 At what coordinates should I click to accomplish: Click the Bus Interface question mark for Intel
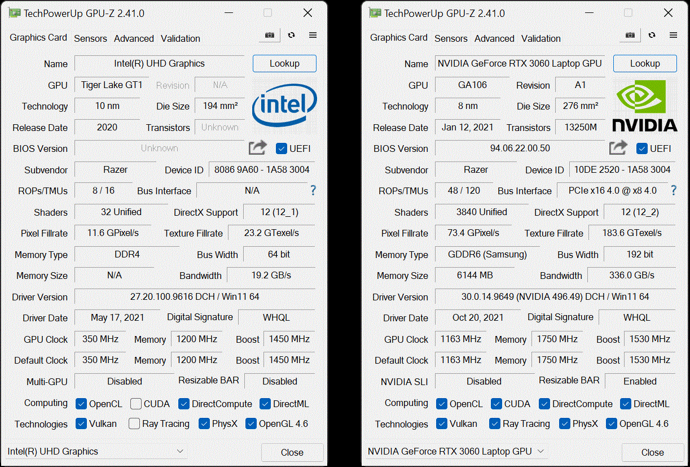[313, 190]
